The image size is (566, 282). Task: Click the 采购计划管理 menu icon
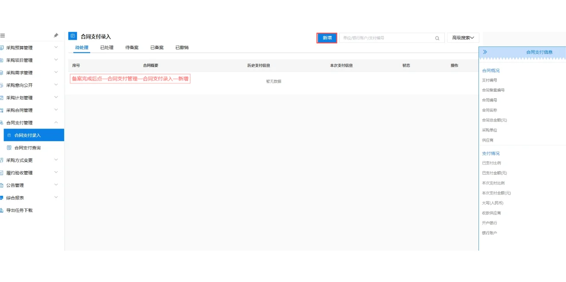pos(2,98)
